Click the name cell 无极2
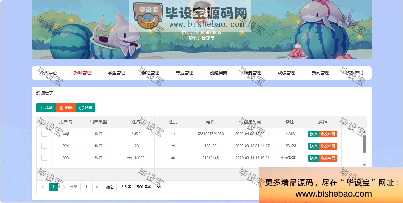This screenshot has height=203, width=403. tap(136, 134)
